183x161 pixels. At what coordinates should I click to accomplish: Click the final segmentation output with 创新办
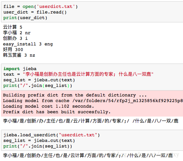tap(88, 155)
